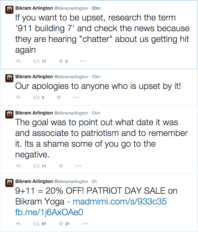
Task: Favorite the Patriot Day Sale tweet
Action: pyautogui.click(x=61, y=223)
